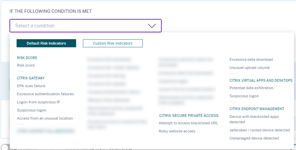Select Excessive authentication failures option

[45, 94]
